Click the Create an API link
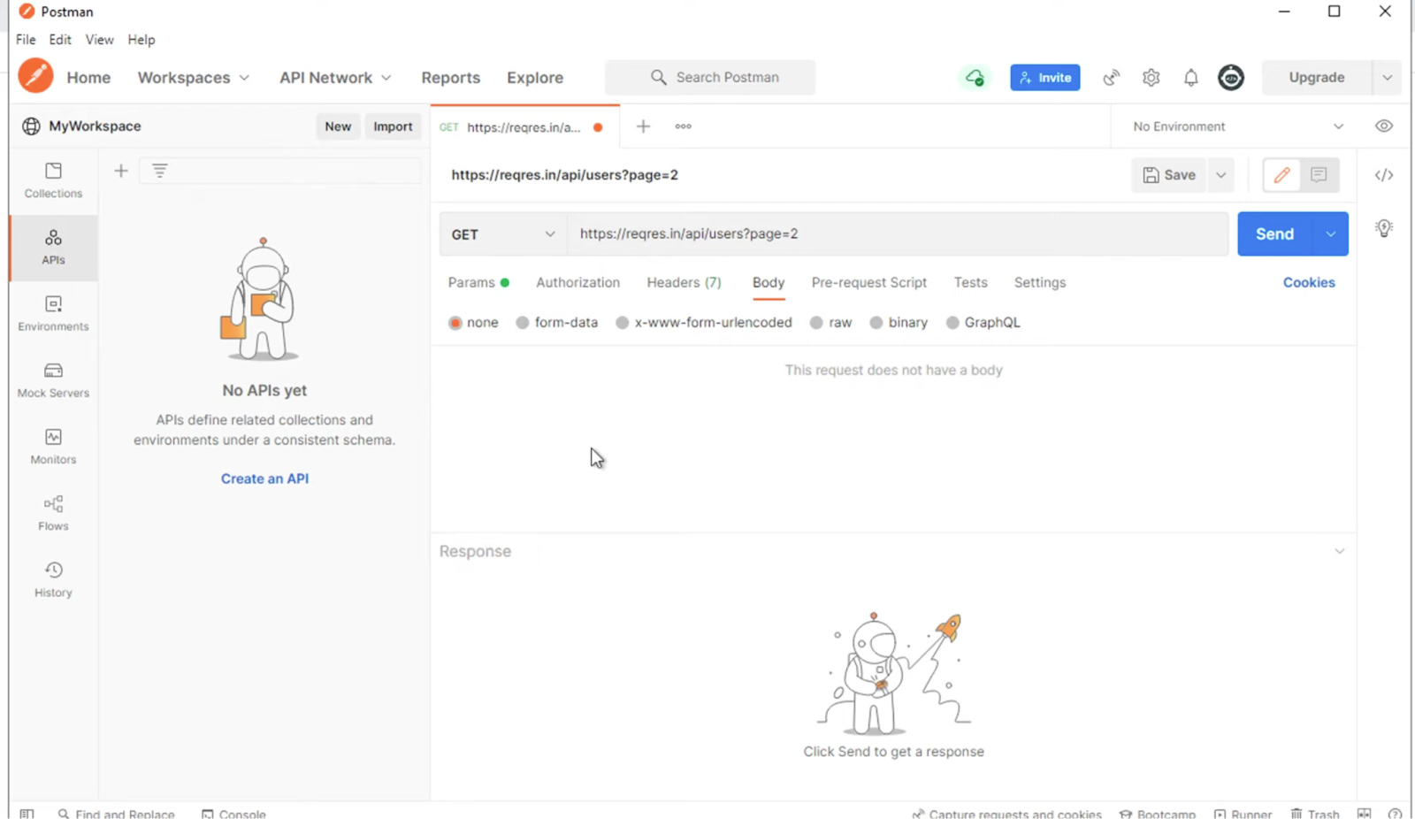 pos(264,478)
